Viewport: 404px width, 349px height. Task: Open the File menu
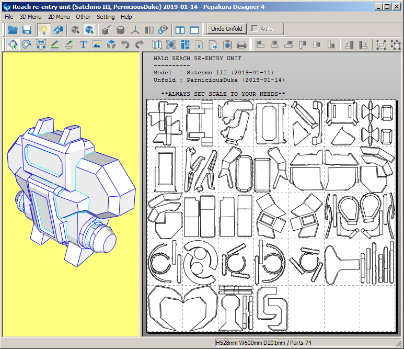(x=9, y=17)
